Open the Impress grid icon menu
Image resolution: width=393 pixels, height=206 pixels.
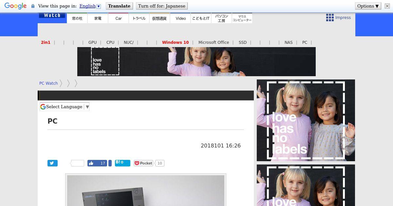330,18
